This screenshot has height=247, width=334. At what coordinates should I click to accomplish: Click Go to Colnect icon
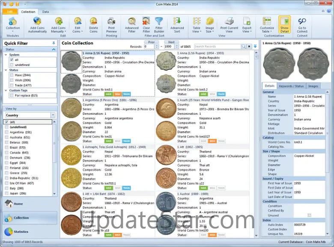[302, 25]
